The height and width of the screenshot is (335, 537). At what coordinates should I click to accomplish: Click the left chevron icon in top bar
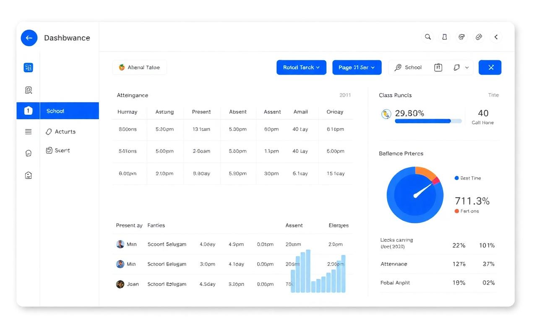pos(496,37)
